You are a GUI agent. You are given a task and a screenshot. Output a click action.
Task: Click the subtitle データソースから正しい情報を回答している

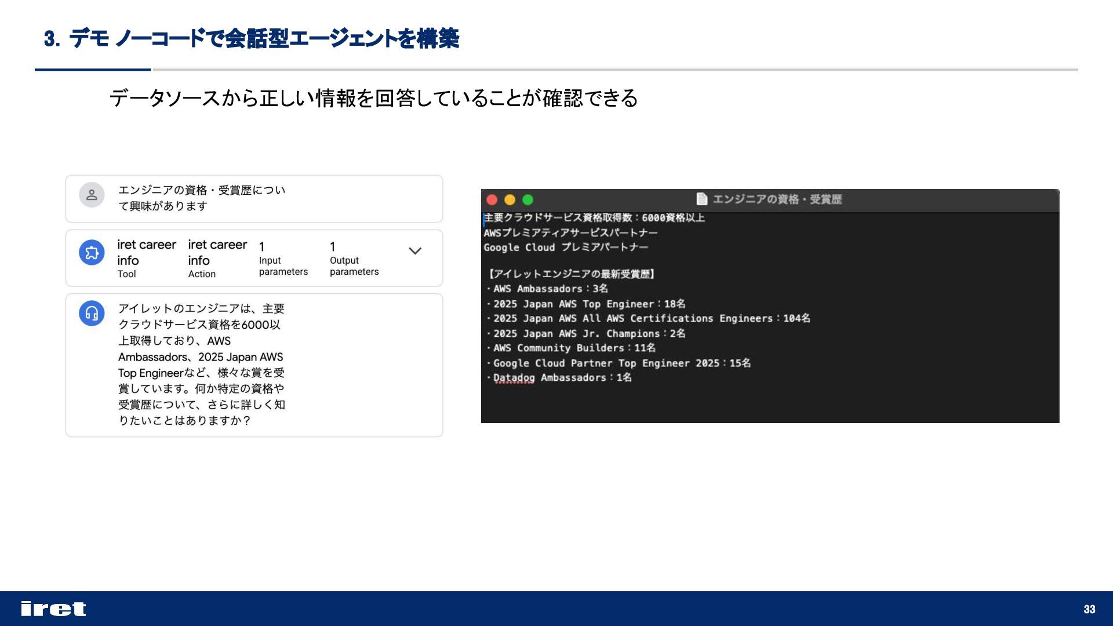coord(373,98)
